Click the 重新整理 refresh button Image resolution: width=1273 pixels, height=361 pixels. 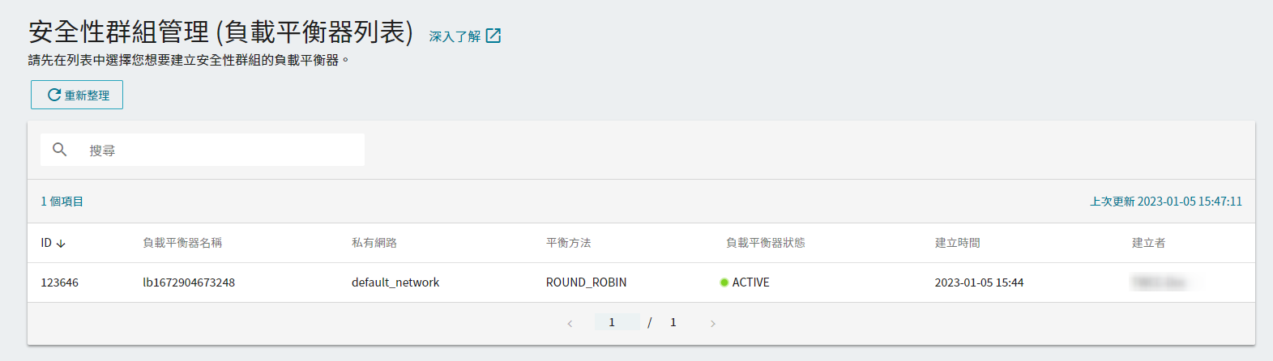pos(77,95)
